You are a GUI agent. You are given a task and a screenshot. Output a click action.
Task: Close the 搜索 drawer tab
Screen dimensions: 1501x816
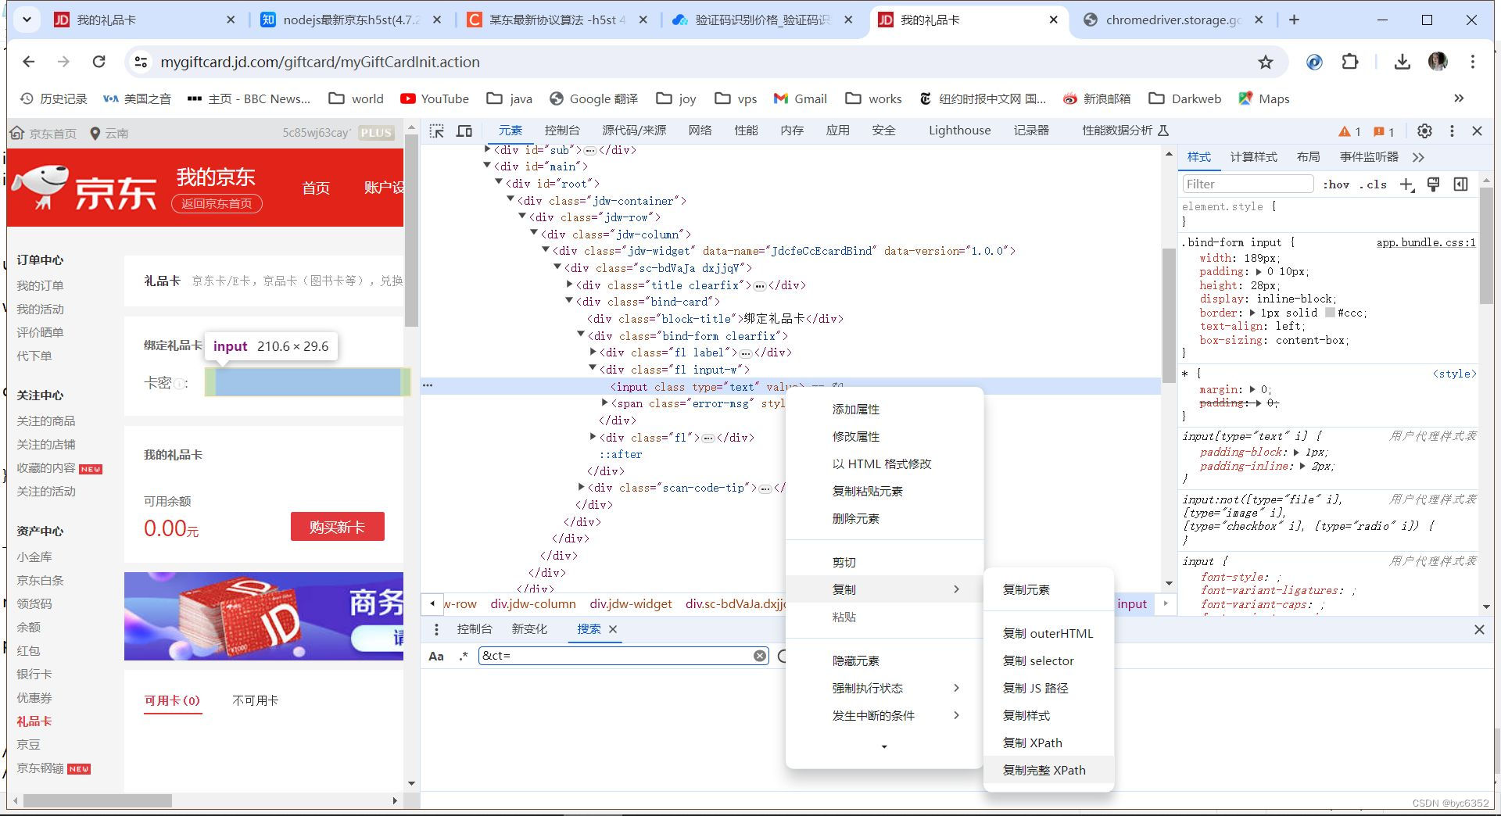(613, 629)
